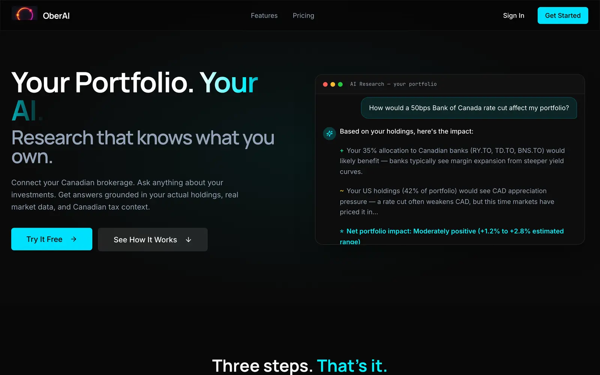This screenshot has width=600, height=375.
Task: Click the OberAI brand name
Action: 56,16
